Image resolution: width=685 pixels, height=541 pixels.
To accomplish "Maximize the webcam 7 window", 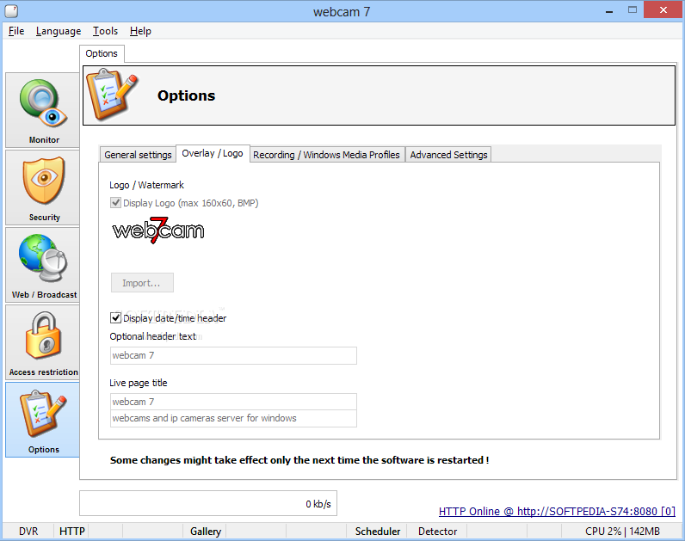I will (633, 10).
